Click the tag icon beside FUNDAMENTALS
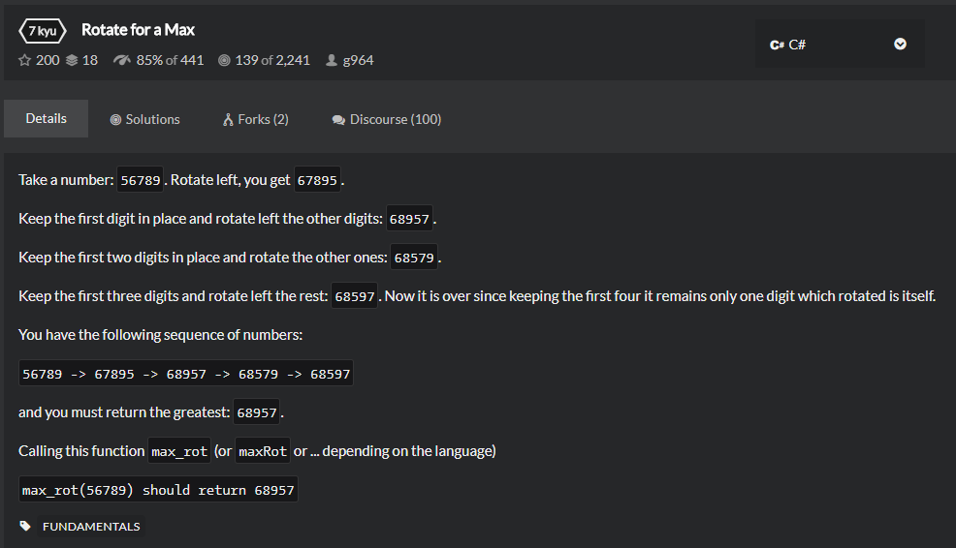This screenshot has width=956, height=548. tap(26, 527)
